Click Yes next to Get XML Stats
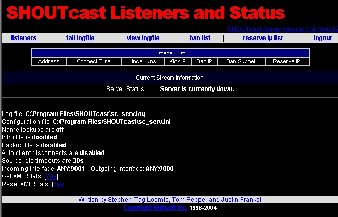The height and width of the screenshot is (217, 338). tap(52, 176)
